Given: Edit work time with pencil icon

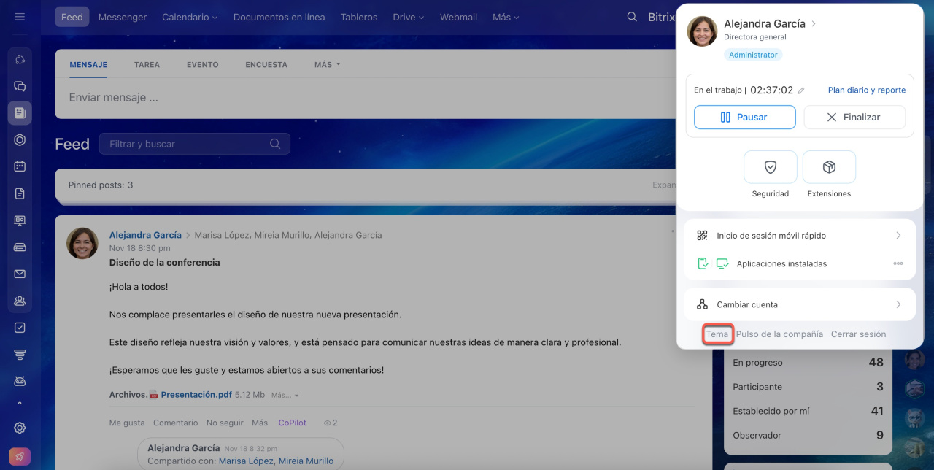Looking at the screenshot, I should [801, 90].
